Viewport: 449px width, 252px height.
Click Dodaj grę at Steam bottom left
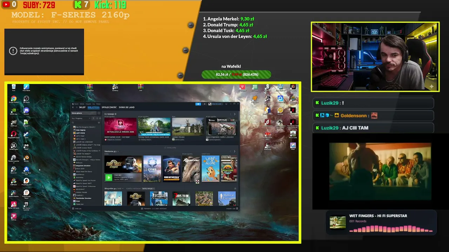(x=77, y=209)
